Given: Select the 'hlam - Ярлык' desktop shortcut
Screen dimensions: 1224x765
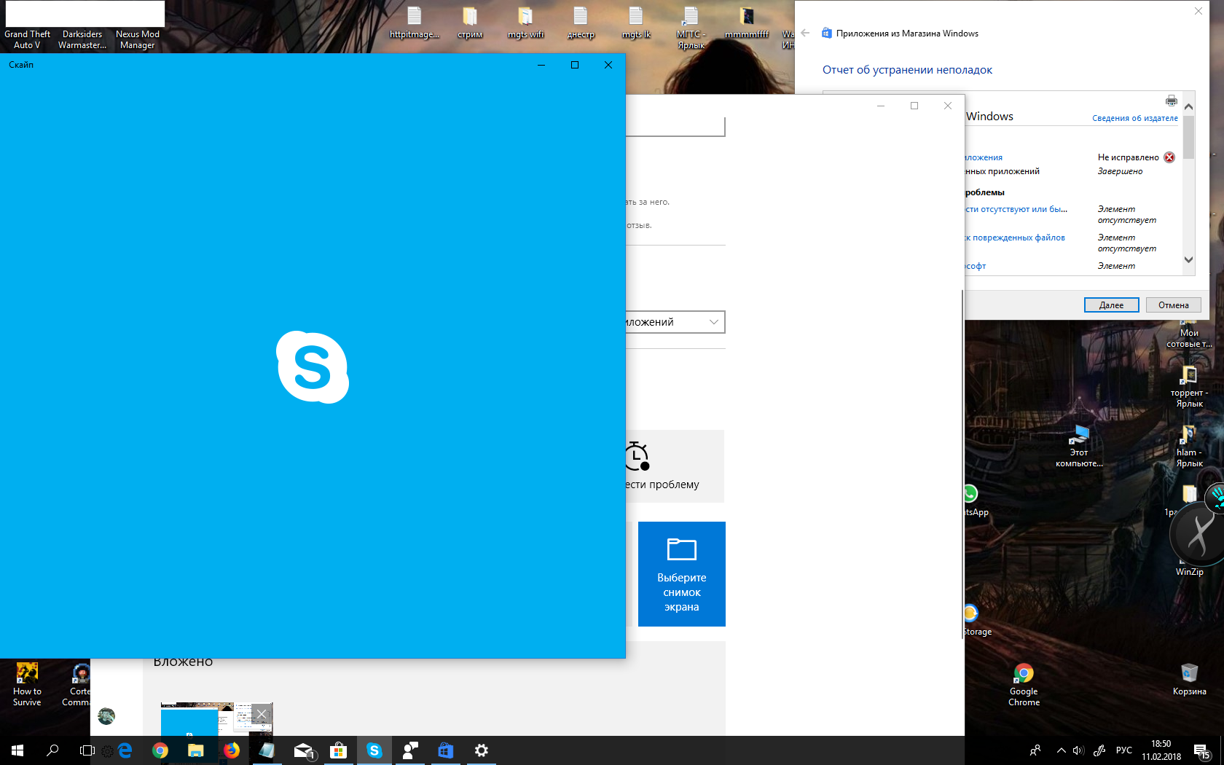Looking at the screenshot, I should point(1189,446).
